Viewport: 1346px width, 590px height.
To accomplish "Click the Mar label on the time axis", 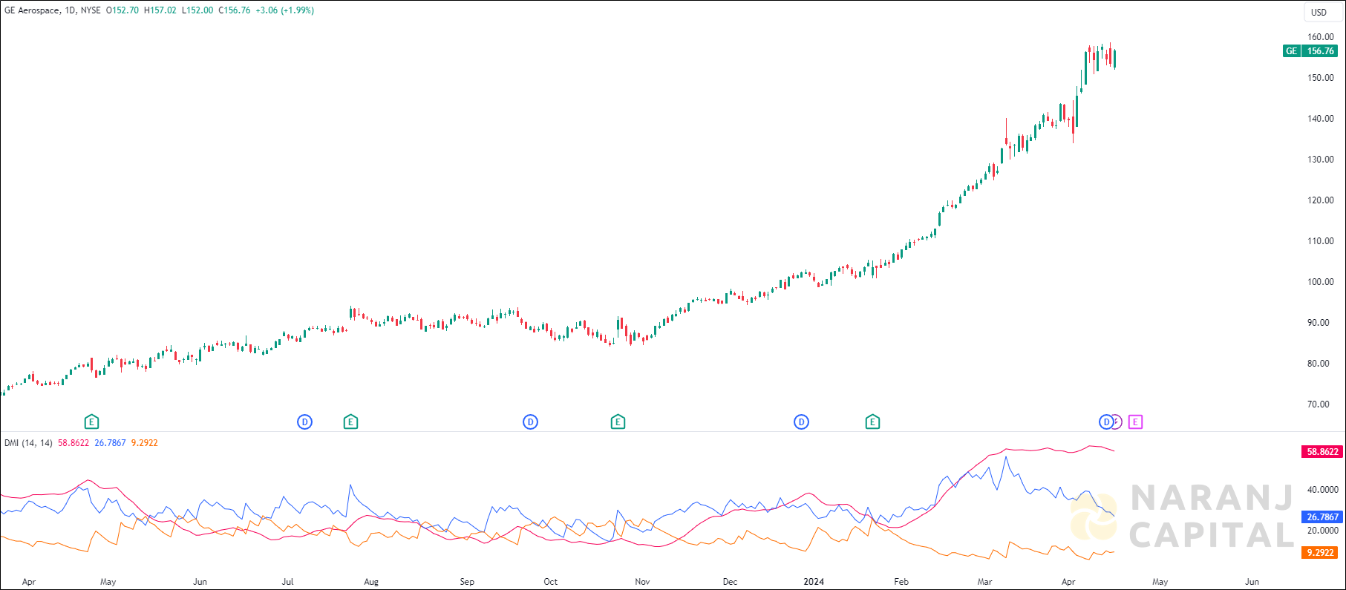I will coord(984,582).
